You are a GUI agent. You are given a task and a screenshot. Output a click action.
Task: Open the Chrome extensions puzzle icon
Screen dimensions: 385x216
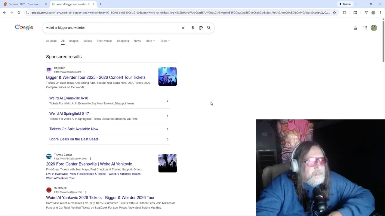345,13
